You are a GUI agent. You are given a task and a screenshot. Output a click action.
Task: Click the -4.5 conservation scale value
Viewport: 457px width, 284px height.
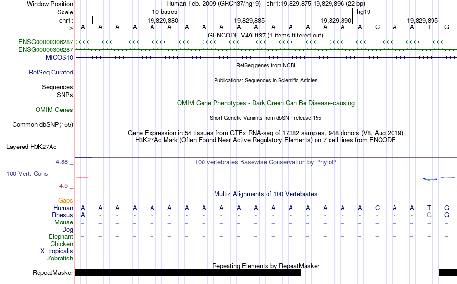[x=63, y=186]
